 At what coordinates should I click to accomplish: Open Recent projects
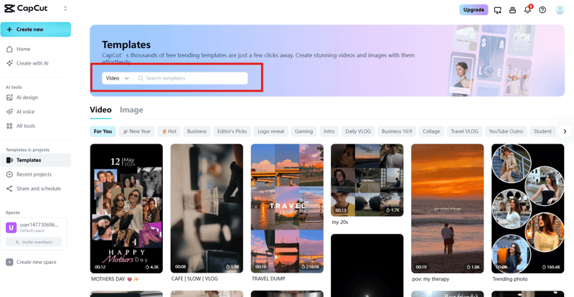tap(35, 174)
